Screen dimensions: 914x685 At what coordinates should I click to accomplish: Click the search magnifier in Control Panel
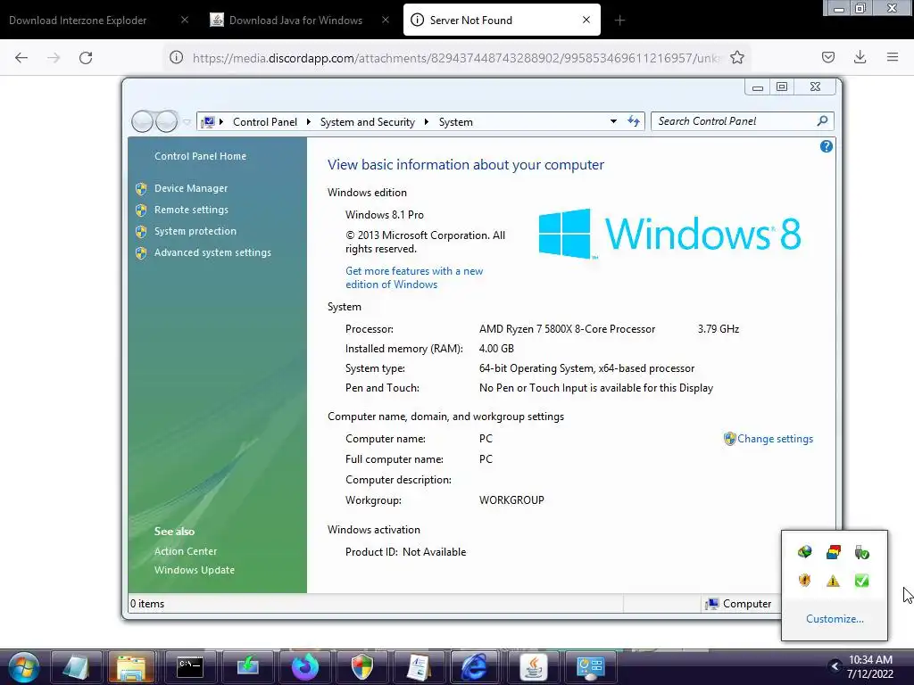point(822,120)
